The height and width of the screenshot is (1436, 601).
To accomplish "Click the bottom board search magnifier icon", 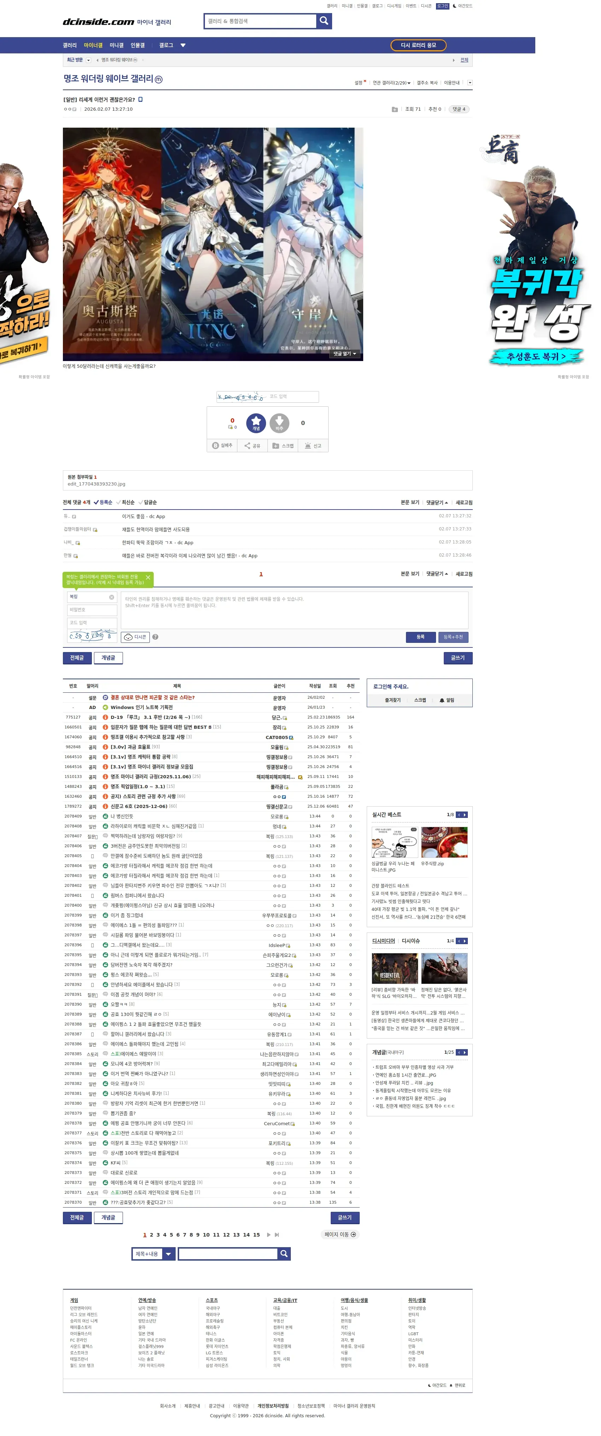I will [x=284, y=1254].
